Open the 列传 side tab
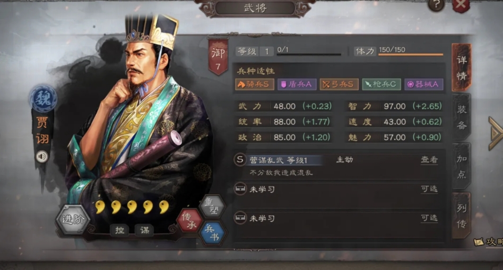This screenshot has height=270, width=503. point(461,216)
